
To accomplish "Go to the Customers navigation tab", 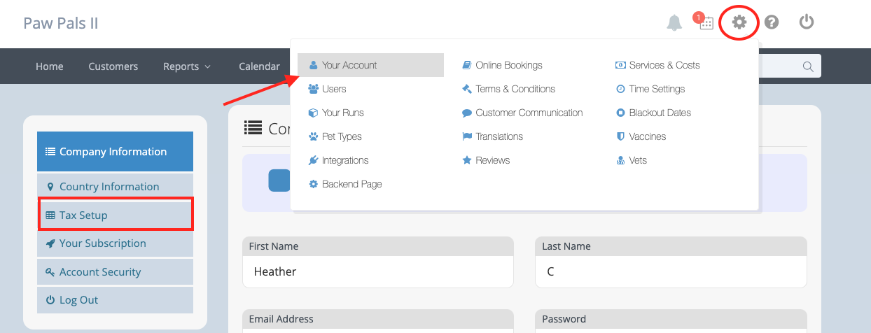I will coord(113,66).
